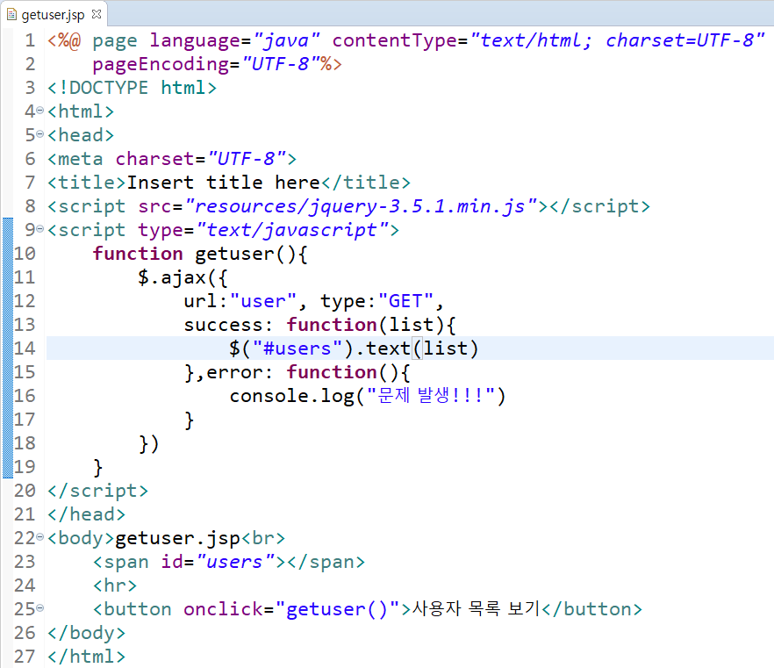Click the closing </head> tag on line 21
The height and width of the screenshot is (668, 774).
[x=86, y=514]
